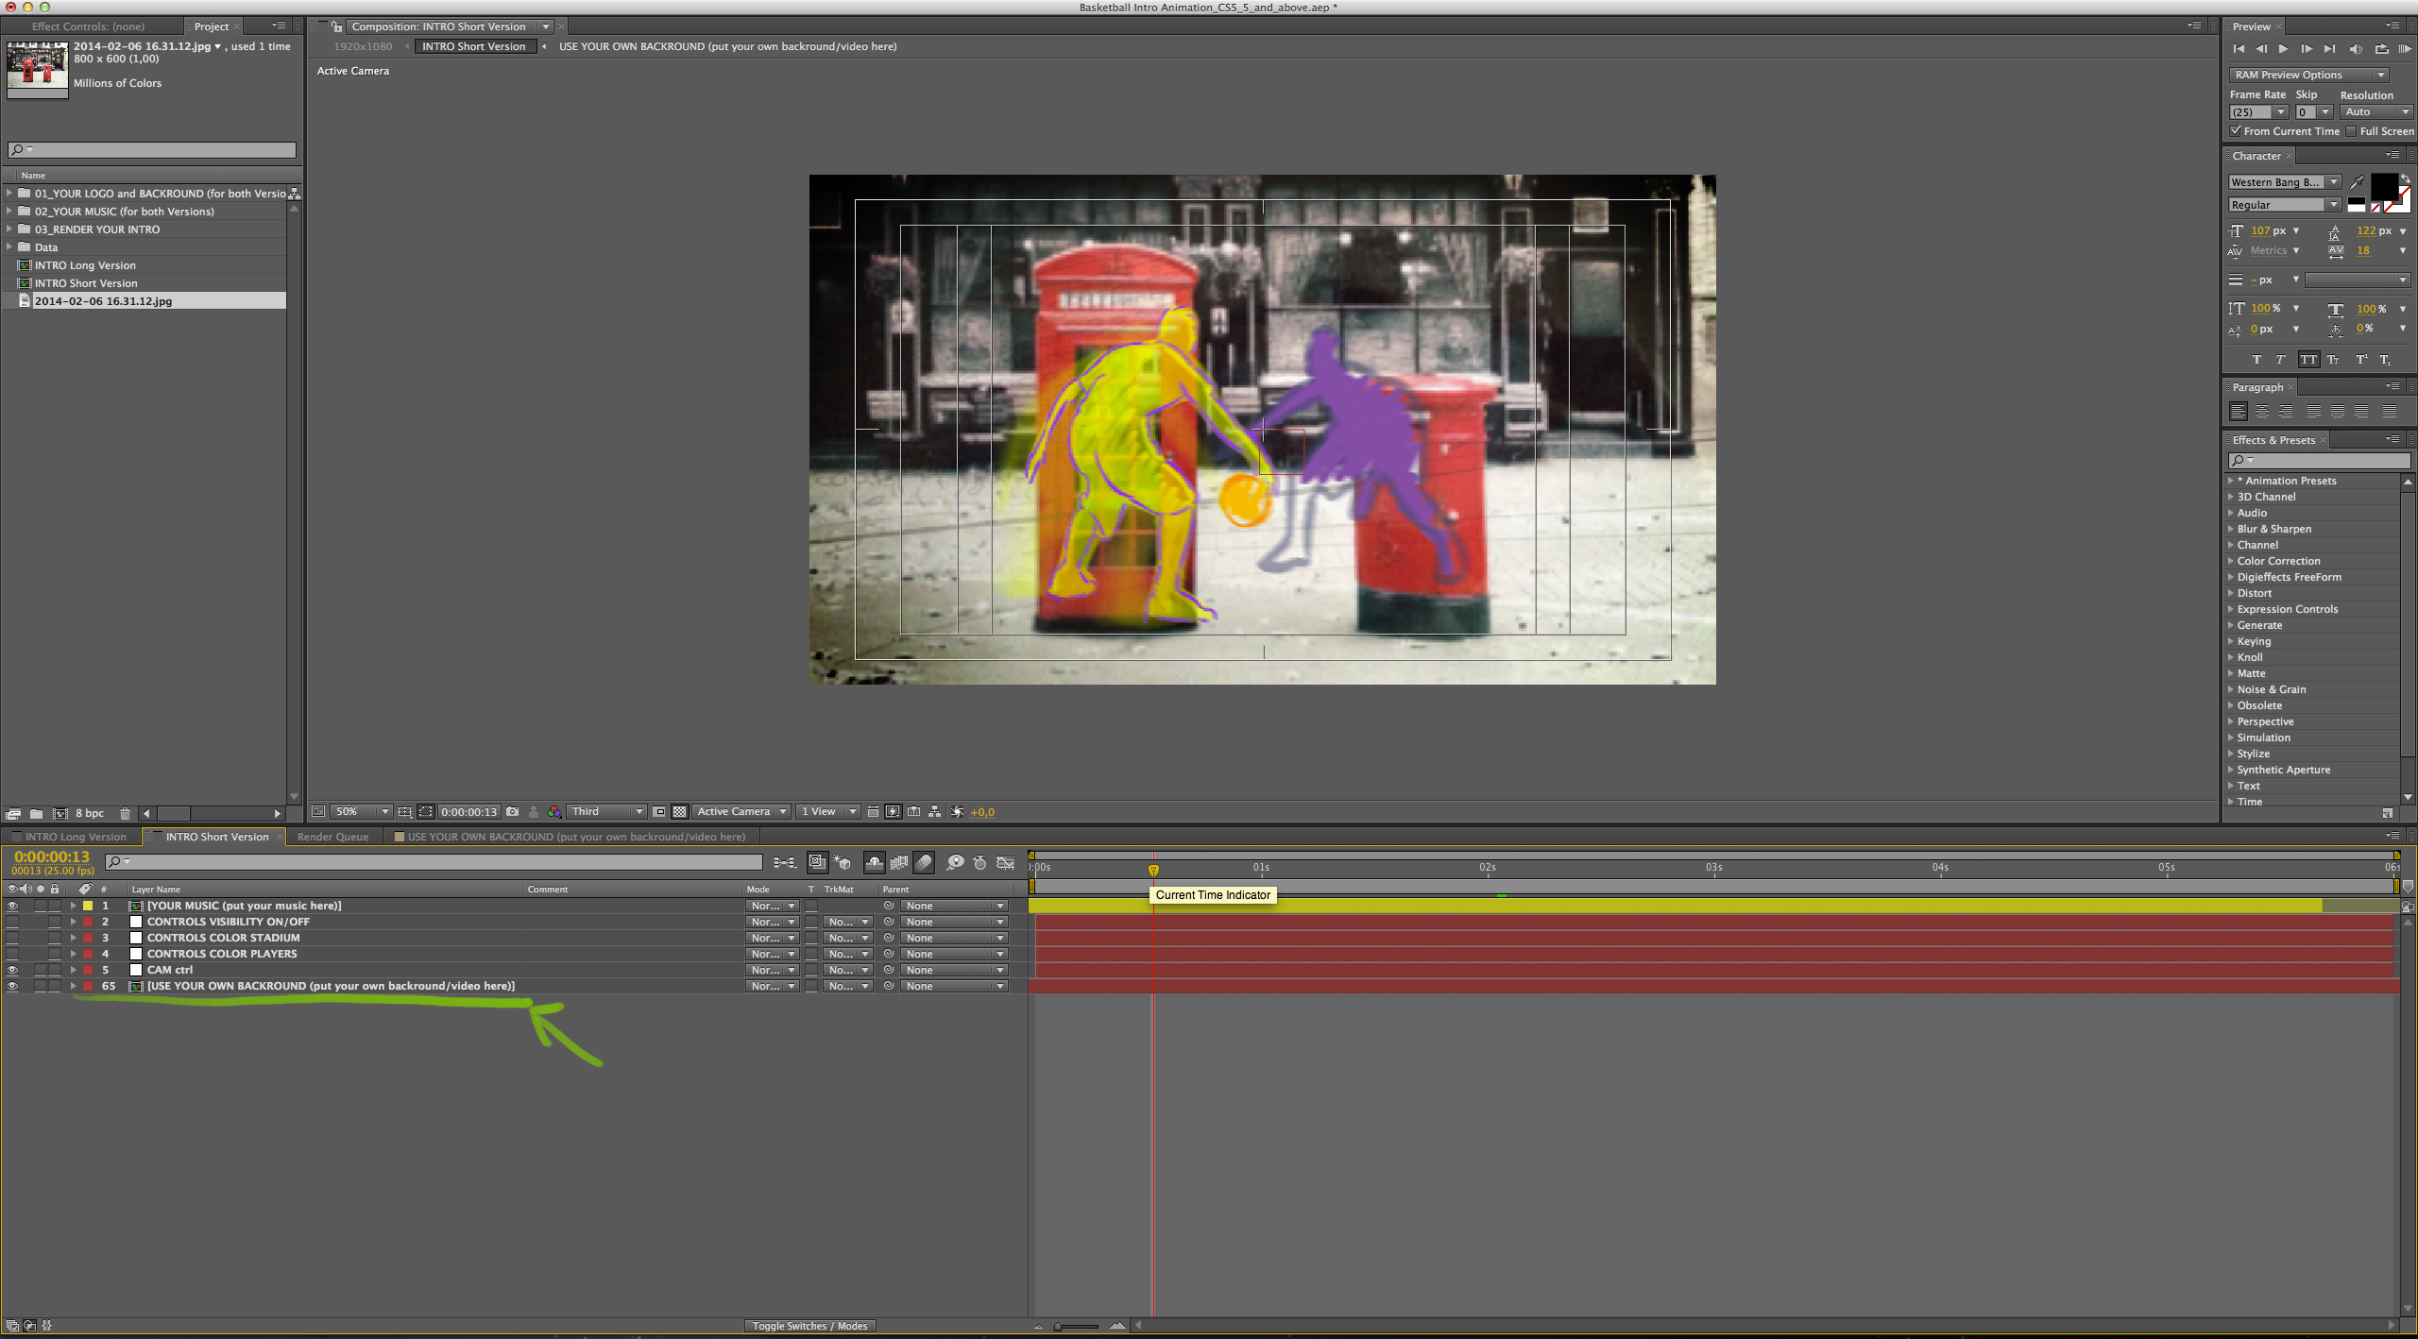Image resolution: width=2418 pixels, height=1339 pixels.
Task: Enable the Full Screen checkbox
Action: tap(2352, 131)
